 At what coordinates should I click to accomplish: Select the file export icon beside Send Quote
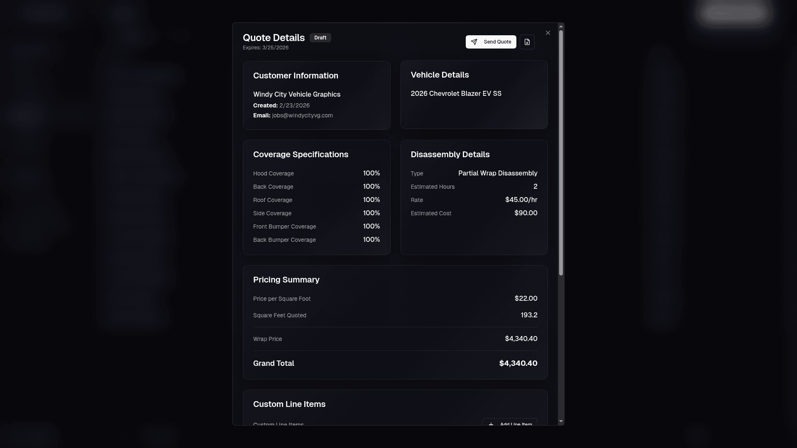(x=527, y=41)
